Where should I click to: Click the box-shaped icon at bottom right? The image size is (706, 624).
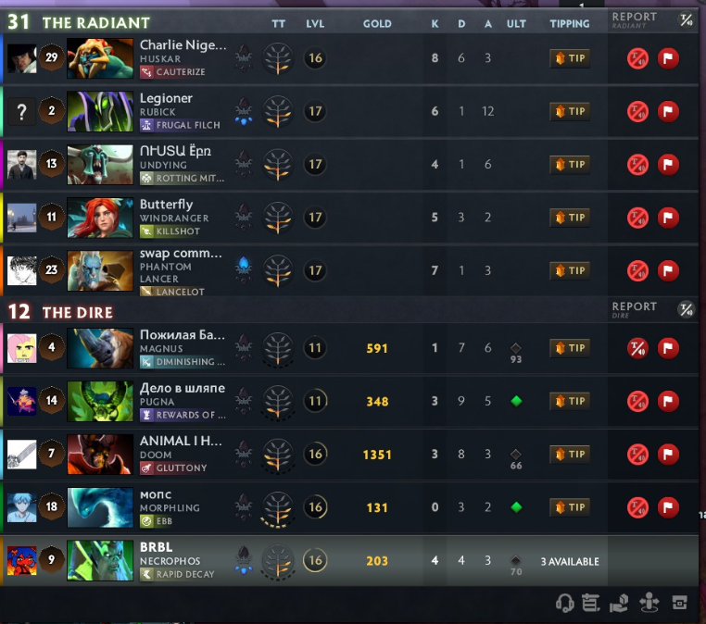pos(679,603)
